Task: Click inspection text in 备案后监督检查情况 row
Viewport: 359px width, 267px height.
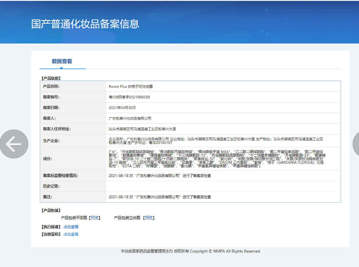Action: [x=160, y=175]
